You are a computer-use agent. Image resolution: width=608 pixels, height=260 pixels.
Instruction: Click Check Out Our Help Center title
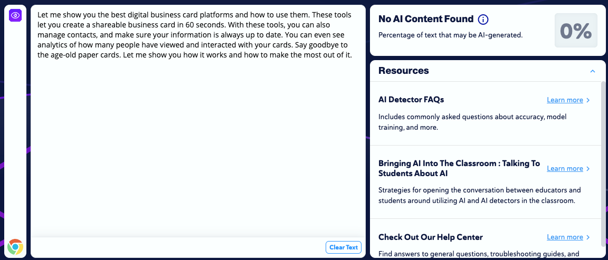point(431,237)
